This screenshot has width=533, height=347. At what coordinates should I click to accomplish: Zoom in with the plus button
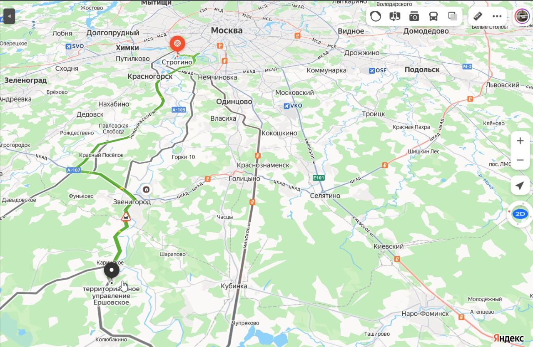(520, 141)
